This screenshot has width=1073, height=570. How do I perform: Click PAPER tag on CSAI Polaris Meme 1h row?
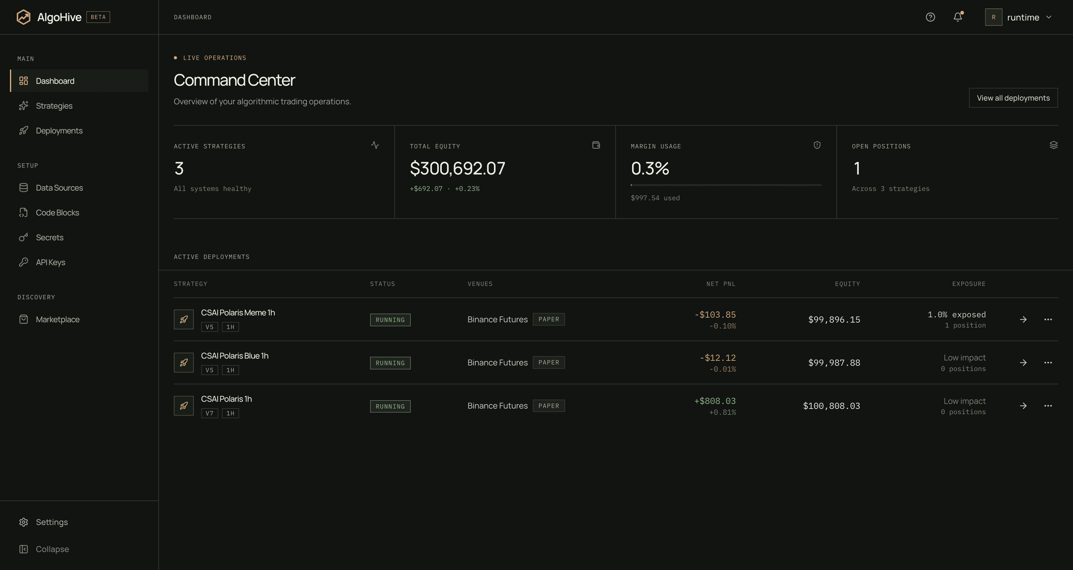(549, 319)
